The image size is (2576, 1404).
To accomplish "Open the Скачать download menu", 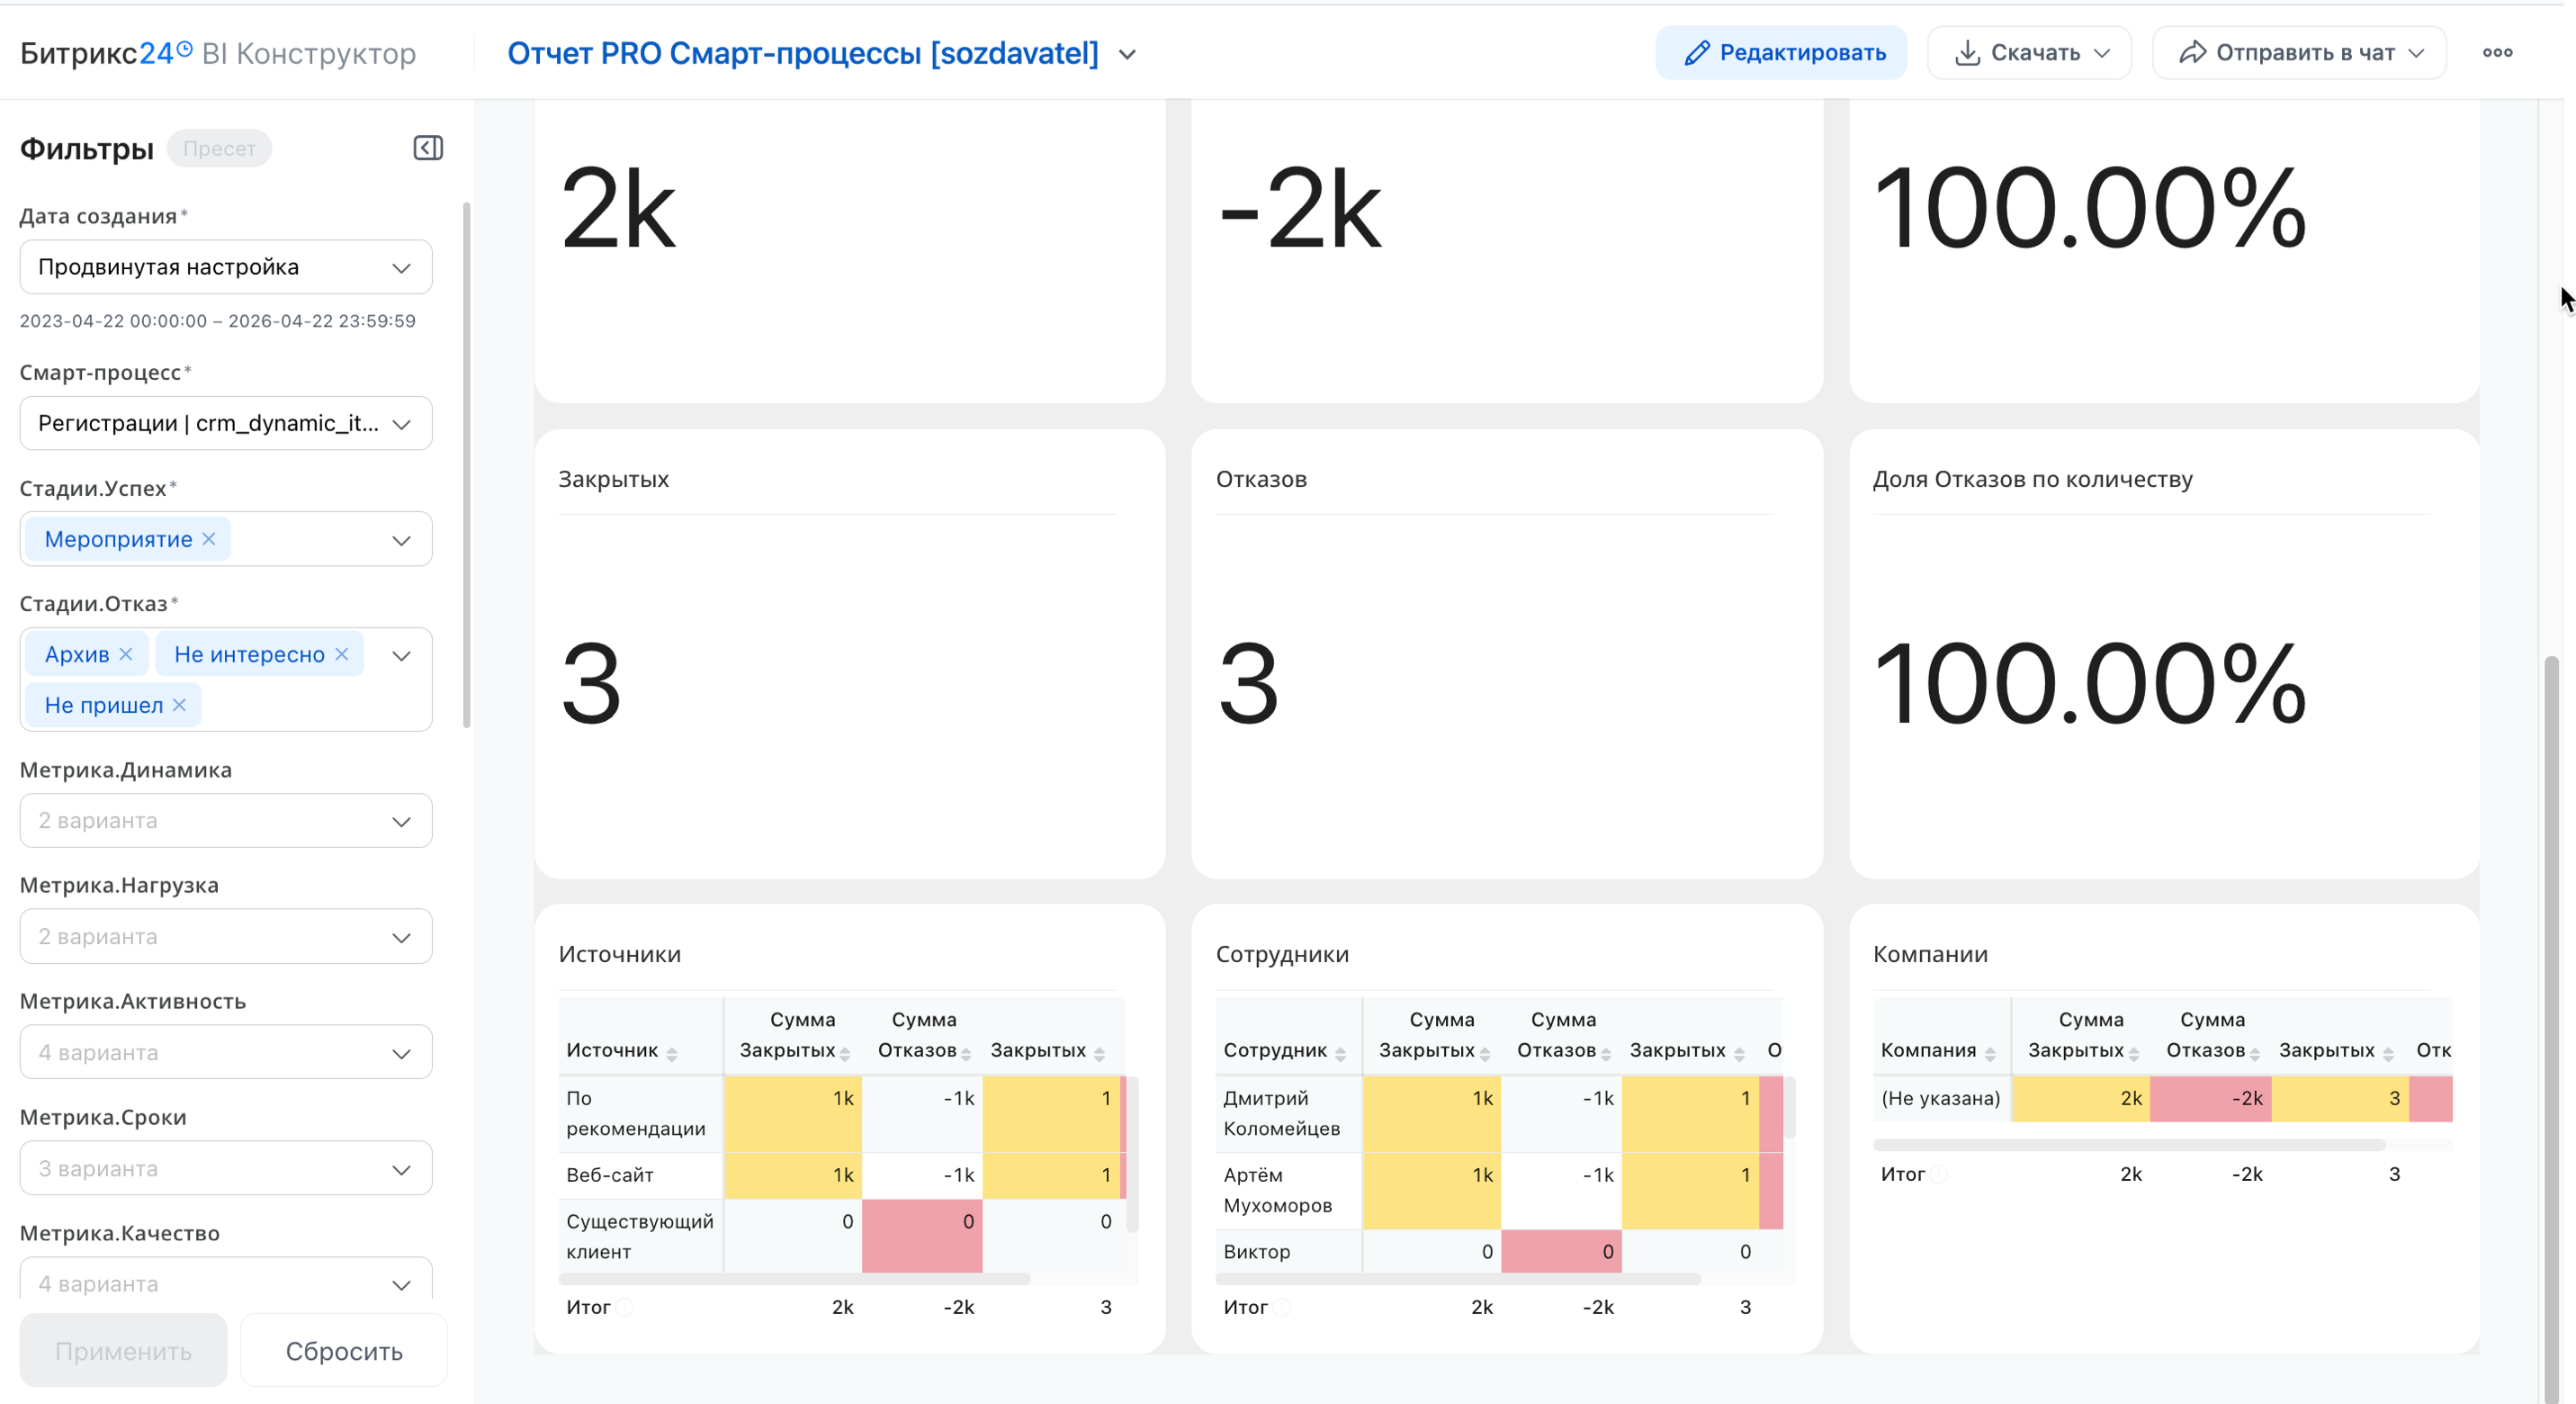I will [x=2030, y=53].
